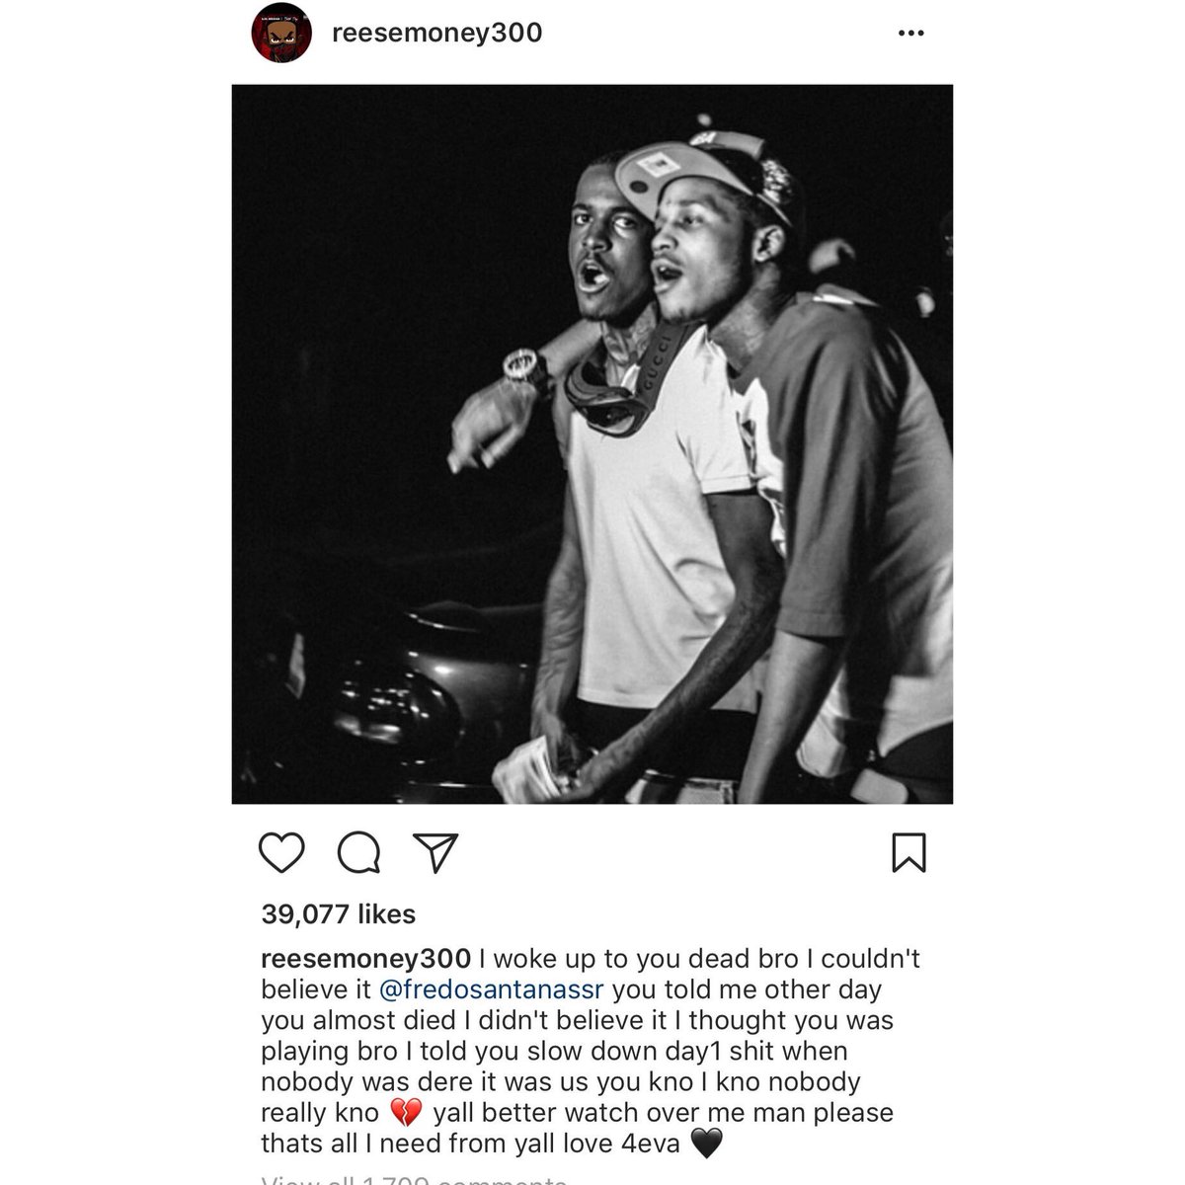
Task: View who liked via 39,077 likes
Action: (x=338, y=914)
